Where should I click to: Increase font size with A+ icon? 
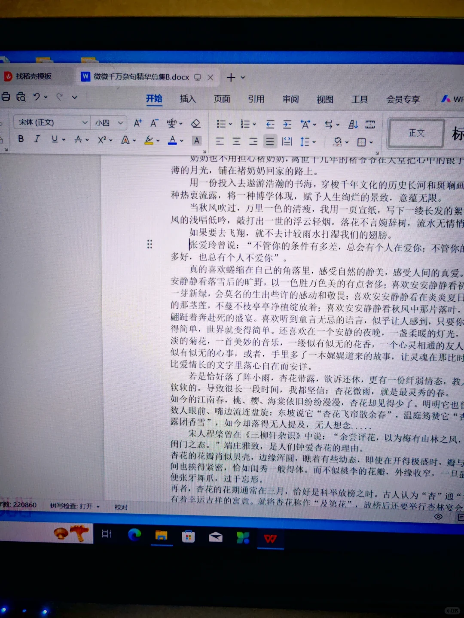point(137,123)
